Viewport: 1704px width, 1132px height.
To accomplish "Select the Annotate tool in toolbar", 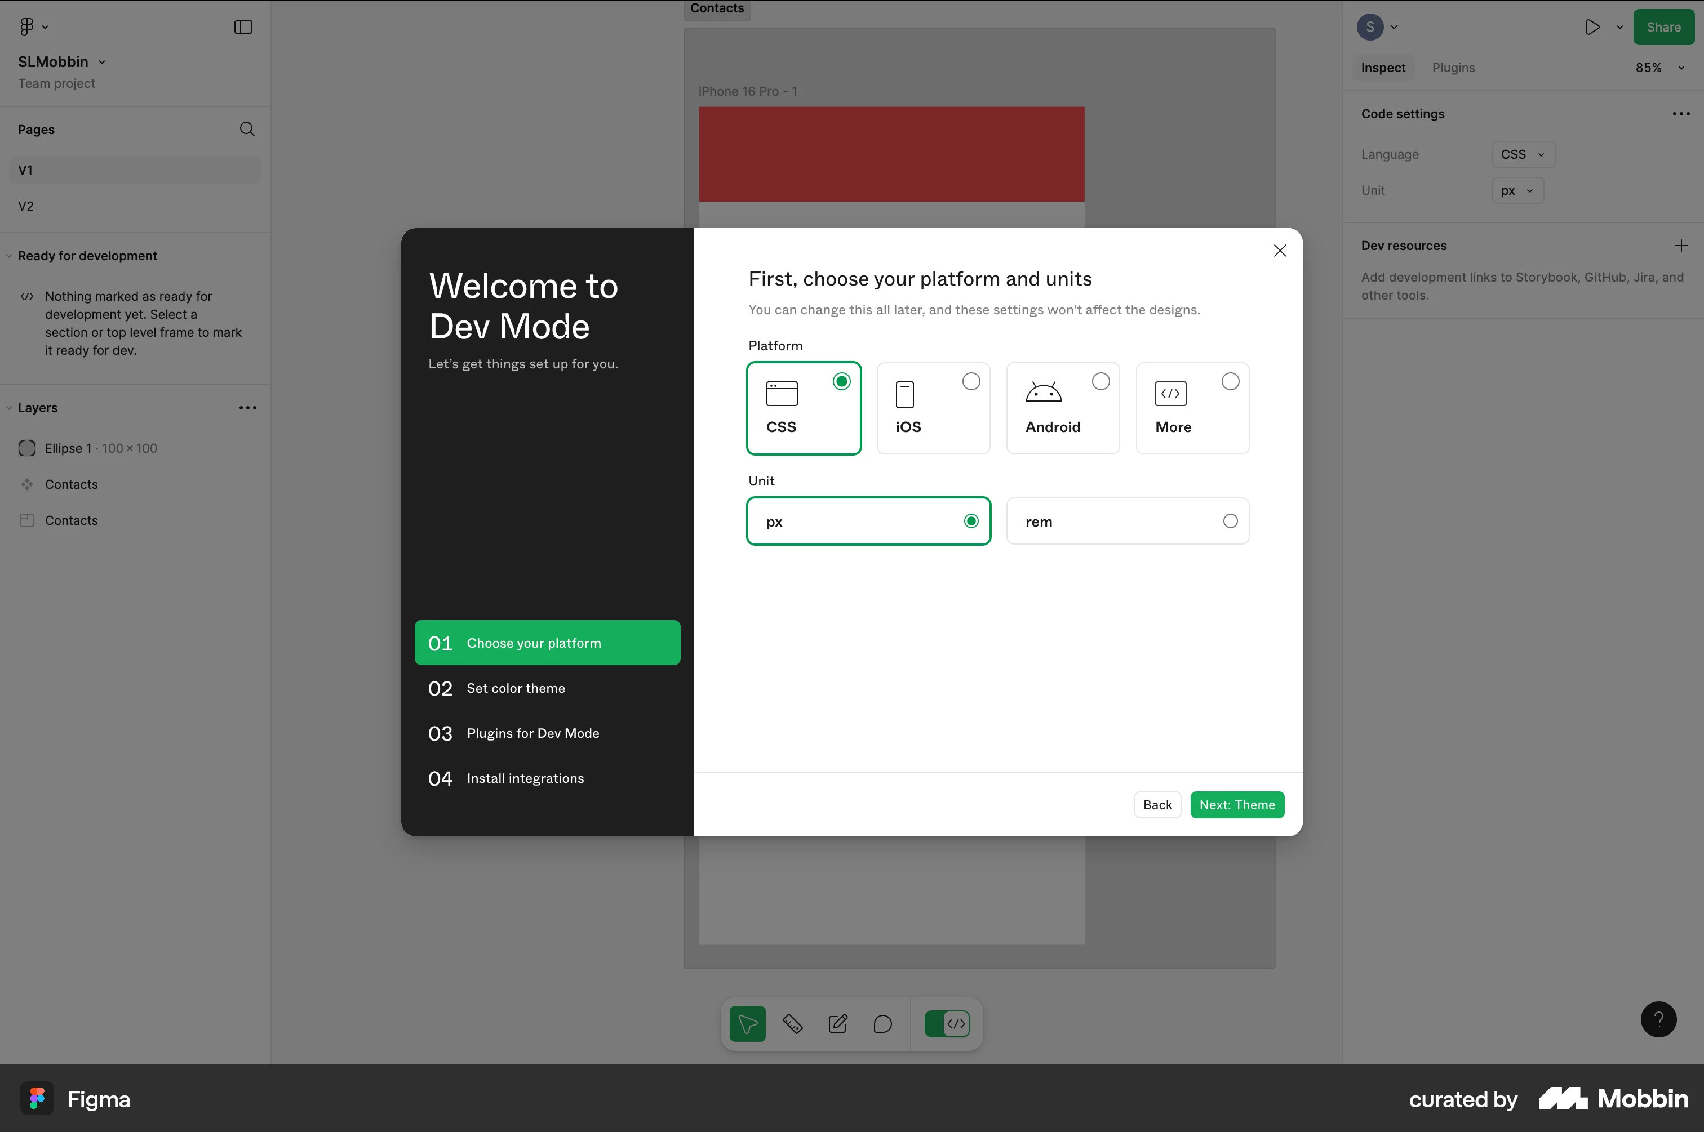I will 838,1024.
